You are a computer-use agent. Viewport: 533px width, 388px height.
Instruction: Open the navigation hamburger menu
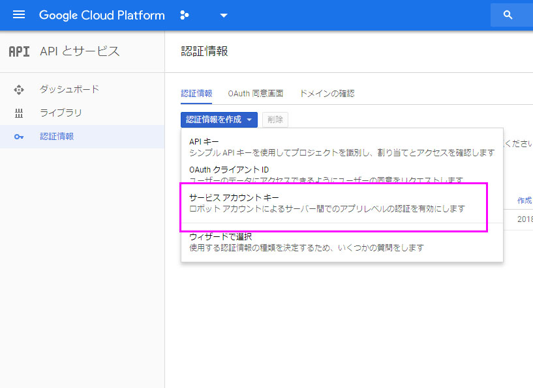point(18,14)
